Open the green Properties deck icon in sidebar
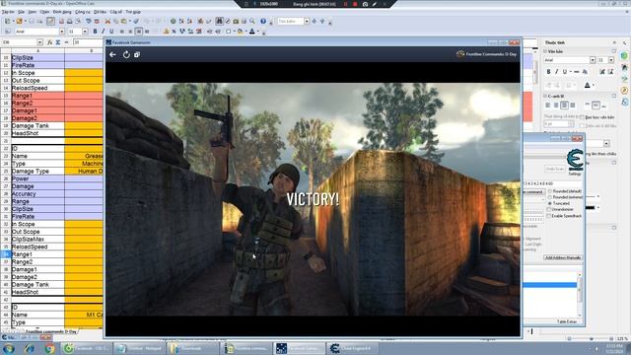The image size is (631, 355). [x=624, y=55]
